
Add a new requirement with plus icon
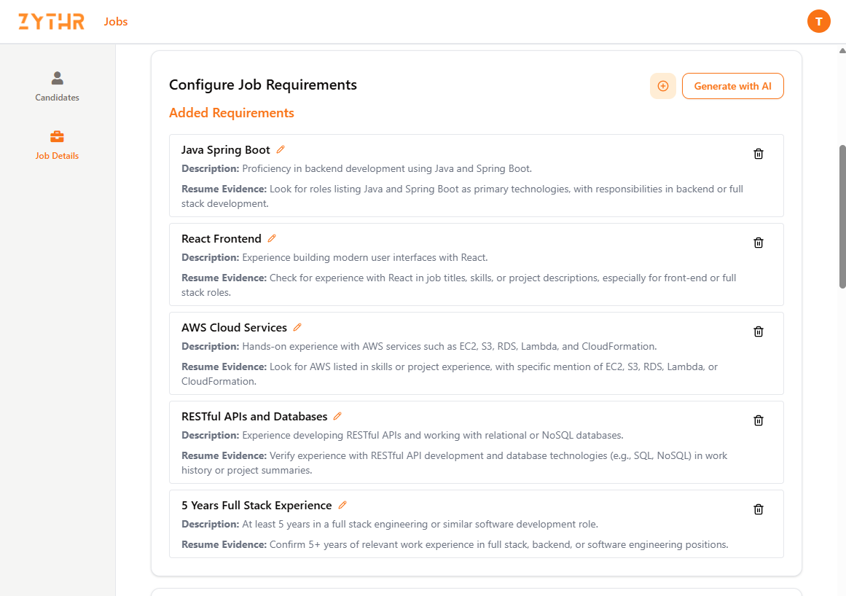(663, 86)
